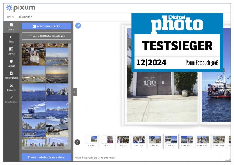
Task: Select the Seite 6/7 thumbnail
Action: (x=155, y=141)
